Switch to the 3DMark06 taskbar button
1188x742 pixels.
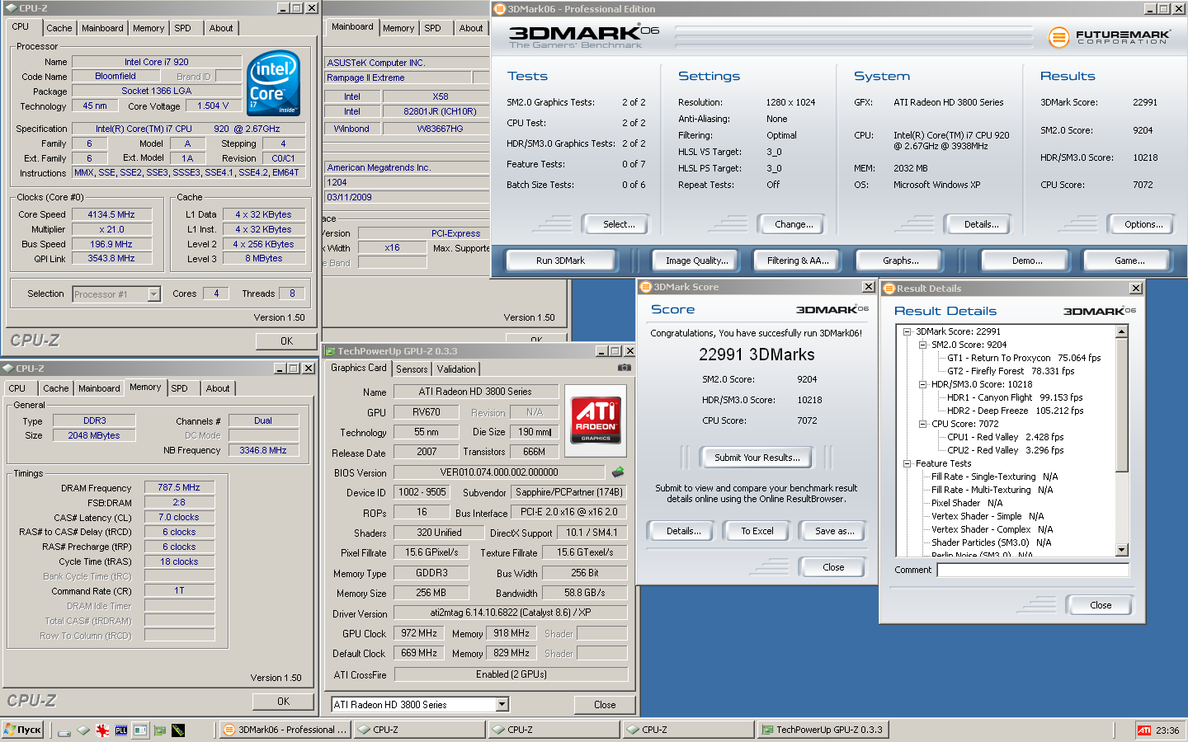[285, 730]
